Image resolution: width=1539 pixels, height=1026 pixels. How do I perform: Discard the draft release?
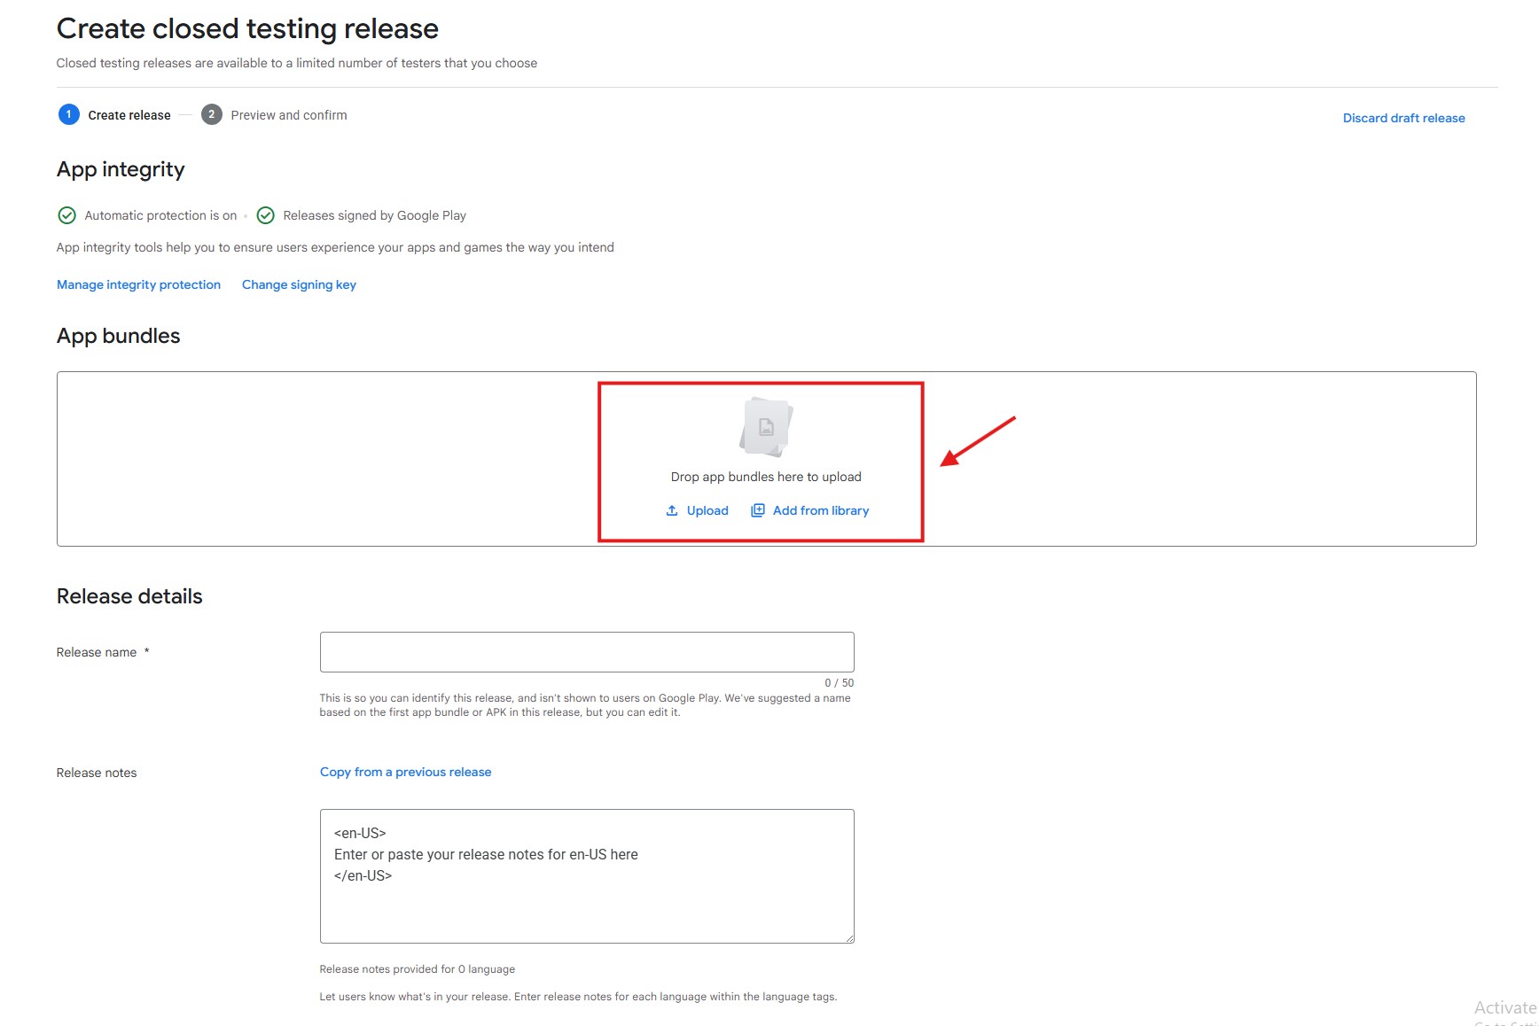1403,118
